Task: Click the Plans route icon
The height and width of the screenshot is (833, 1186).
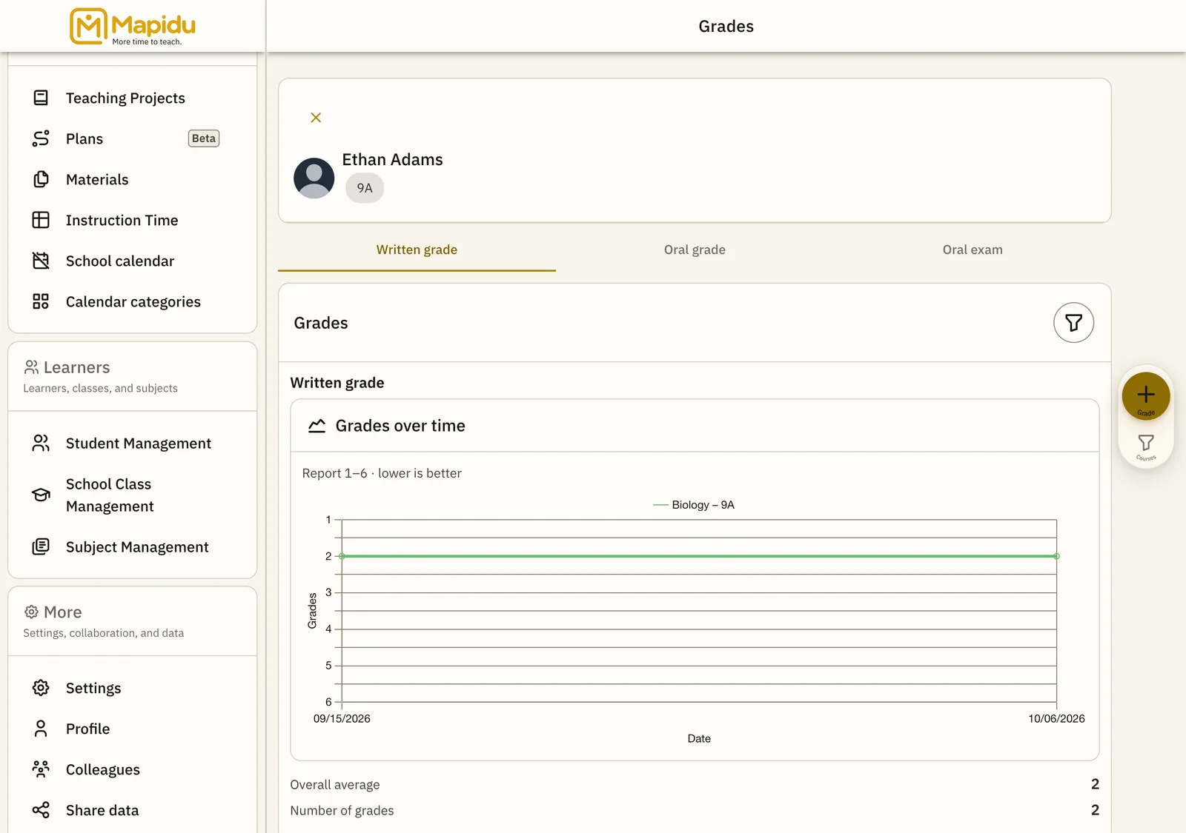Action: tap(41, 138)
